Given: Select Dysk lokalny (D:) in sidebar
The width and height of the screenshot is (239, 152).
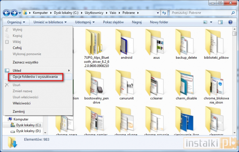Looking at the screenshot, I should click(28, 131).
